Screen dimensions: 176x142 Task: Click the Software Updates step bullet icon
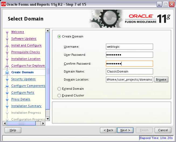(x=7, y=39)
